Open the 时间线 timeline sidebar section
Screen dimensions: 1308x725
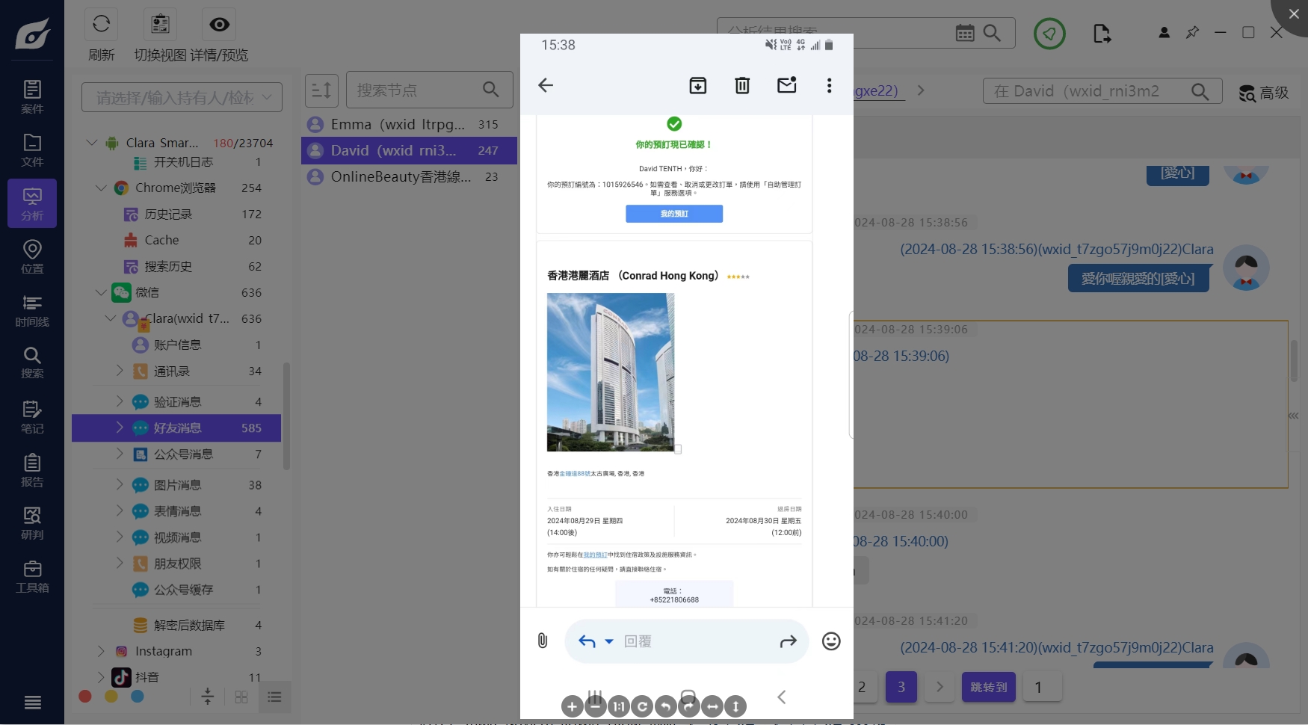click(32, 310)
